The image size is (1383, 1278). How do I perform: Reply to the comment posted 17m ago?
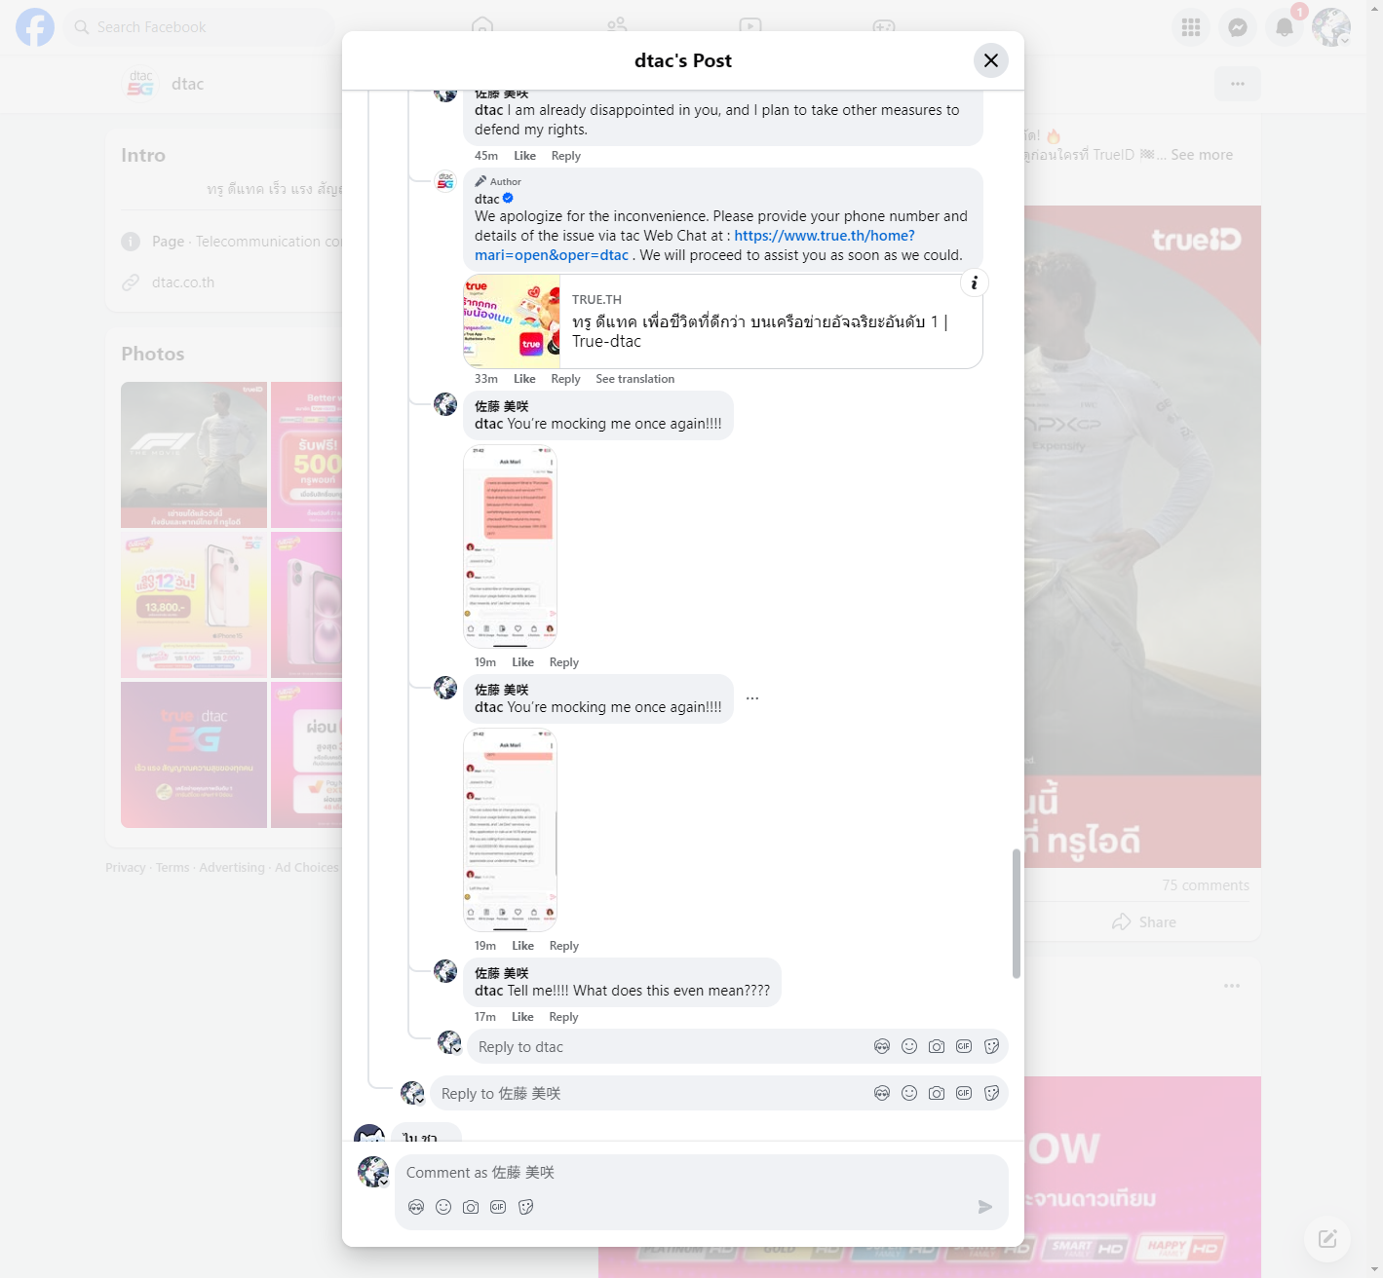click(x=563, y=1017)
